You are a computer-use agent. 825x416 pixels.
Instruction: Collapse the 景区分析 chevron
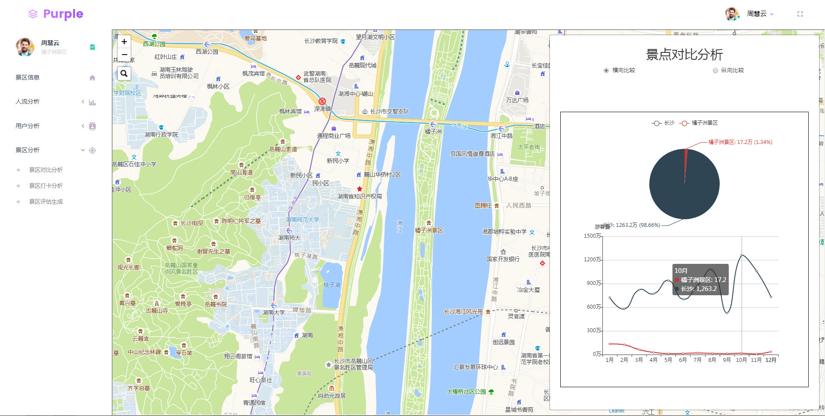click(83, 150)
